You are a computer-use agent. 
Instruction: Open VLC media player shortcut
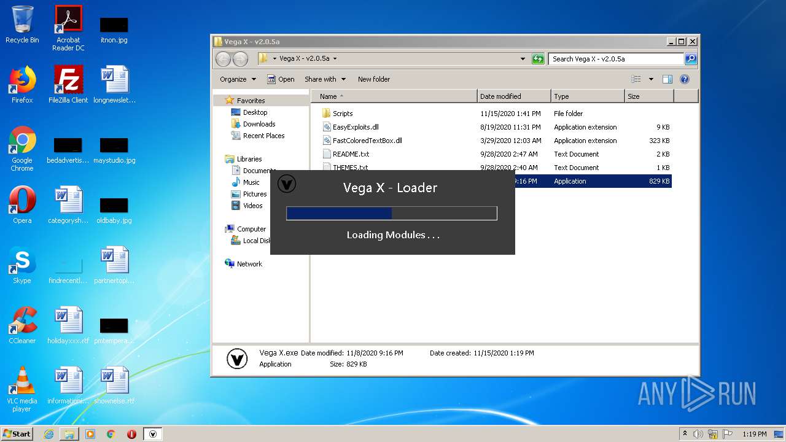click(x=22, y=390)
